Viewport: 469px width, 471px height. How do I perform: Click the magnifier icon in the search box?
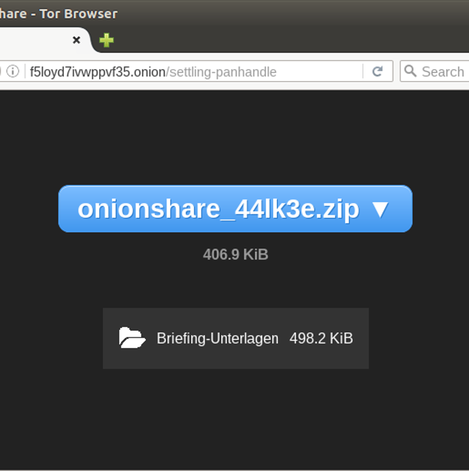411,72
